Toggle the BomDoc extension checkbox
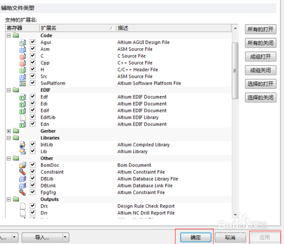This screenshot has height=244, width=284. pyautogui.click(x=33, y=165)
